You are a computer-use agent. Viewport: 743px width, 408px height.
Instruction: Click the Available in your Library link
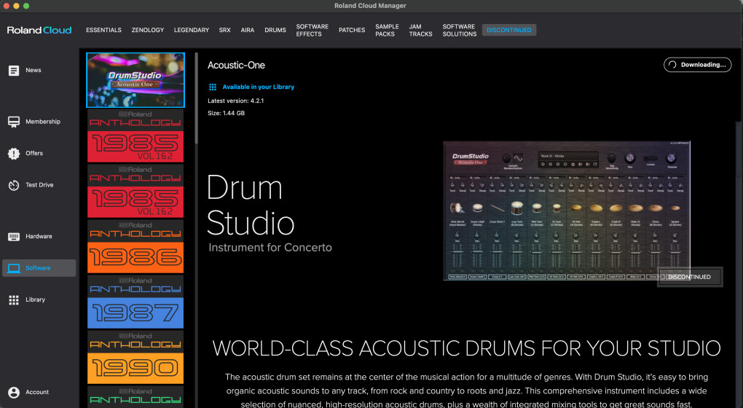click(x=259, y=87)
